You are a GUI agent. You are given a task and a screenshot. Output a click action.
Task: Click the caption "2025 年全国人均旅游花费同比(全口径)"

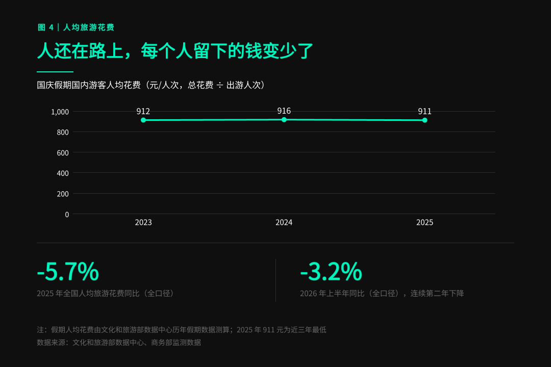(107, 293)
